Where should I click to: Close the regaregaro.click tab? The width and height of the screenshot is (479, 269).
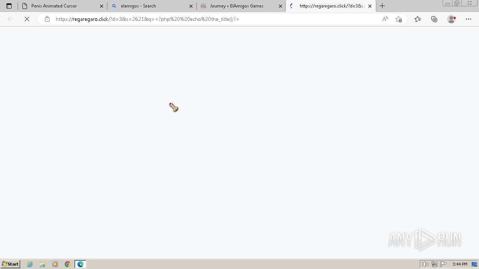point(370,6)
